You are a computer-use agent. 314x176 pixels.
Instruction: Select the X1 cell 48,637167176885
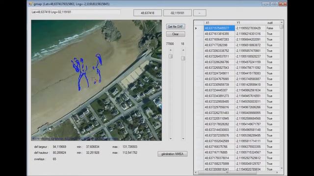219,152
